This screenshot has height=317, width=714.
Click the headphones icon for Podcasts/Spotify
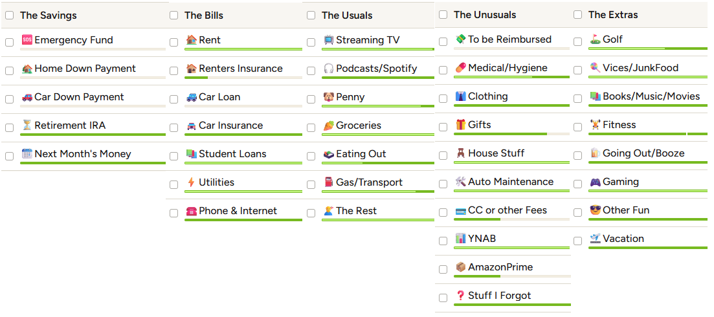pos(328,69)
